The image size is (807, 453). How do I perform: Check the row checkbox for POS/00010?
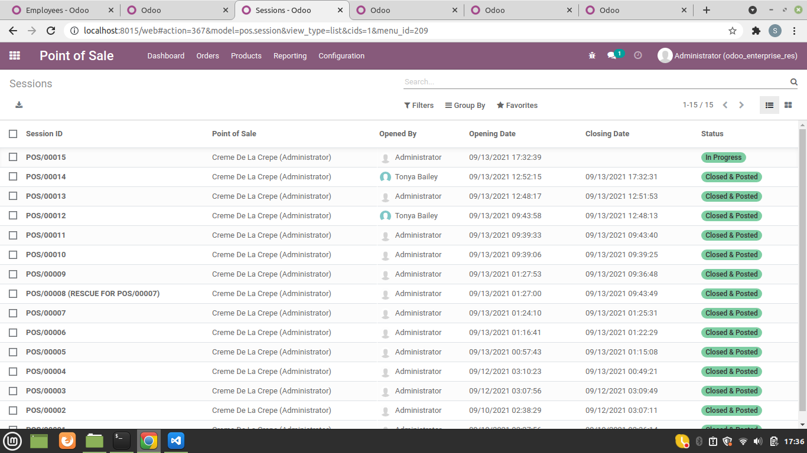[13, 254]
